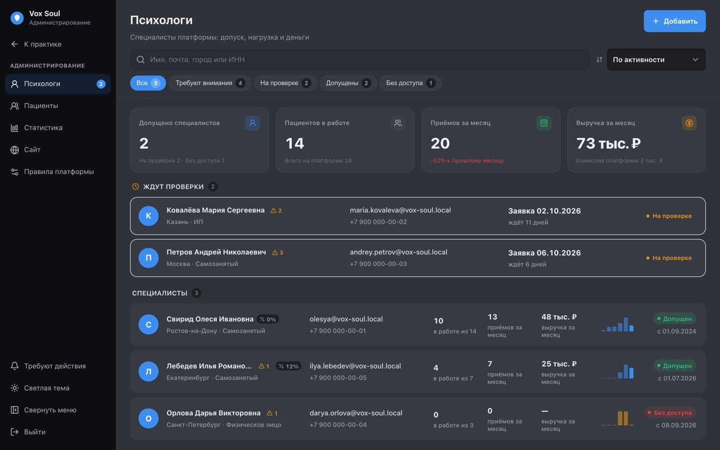Click email maria.kovaleva@vox-soul.local

[400, 210]
